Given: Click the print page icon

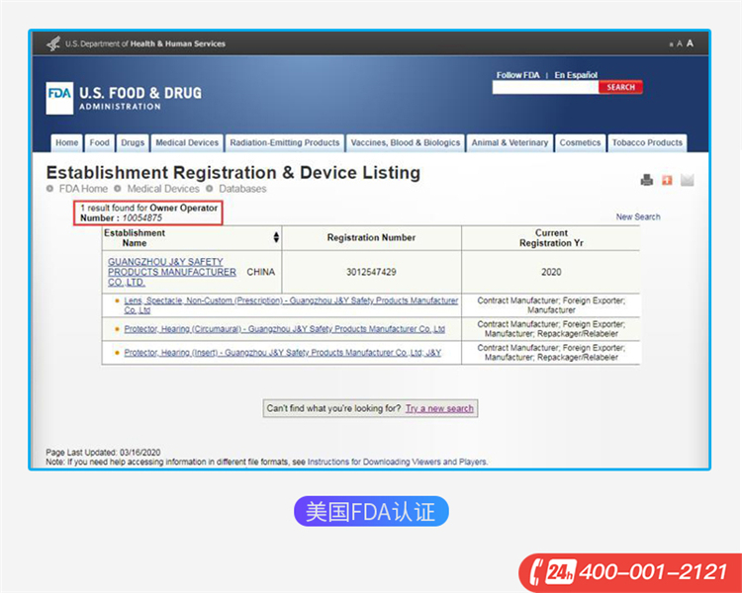Looking at the screenshot, I should pyautogui.click(x=646, y=180).
